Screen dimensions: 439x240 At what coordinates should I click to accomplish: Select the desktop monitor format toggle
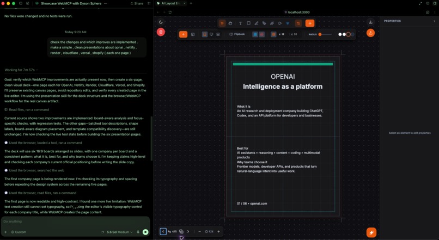211,34
